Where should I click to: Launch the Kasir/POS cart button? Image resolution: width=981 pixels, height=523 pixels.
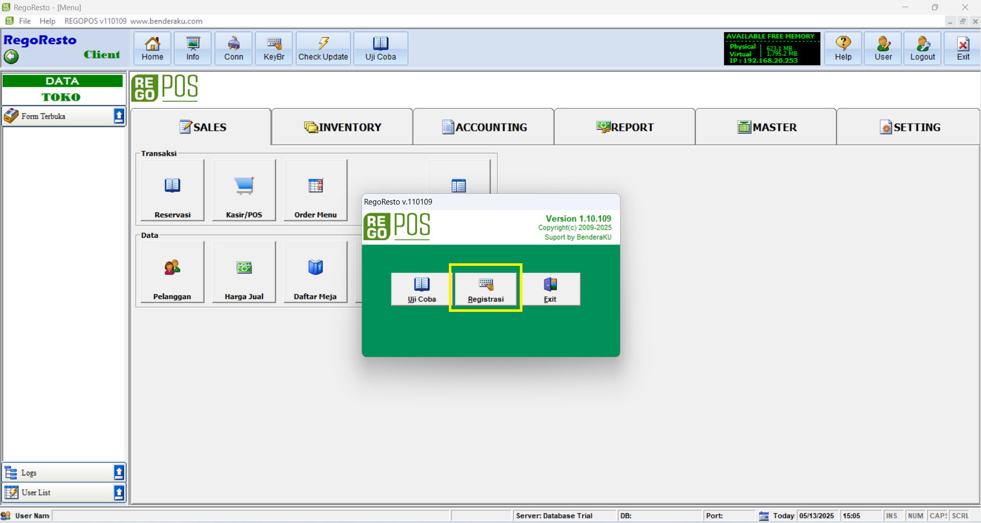click(244, 190)
